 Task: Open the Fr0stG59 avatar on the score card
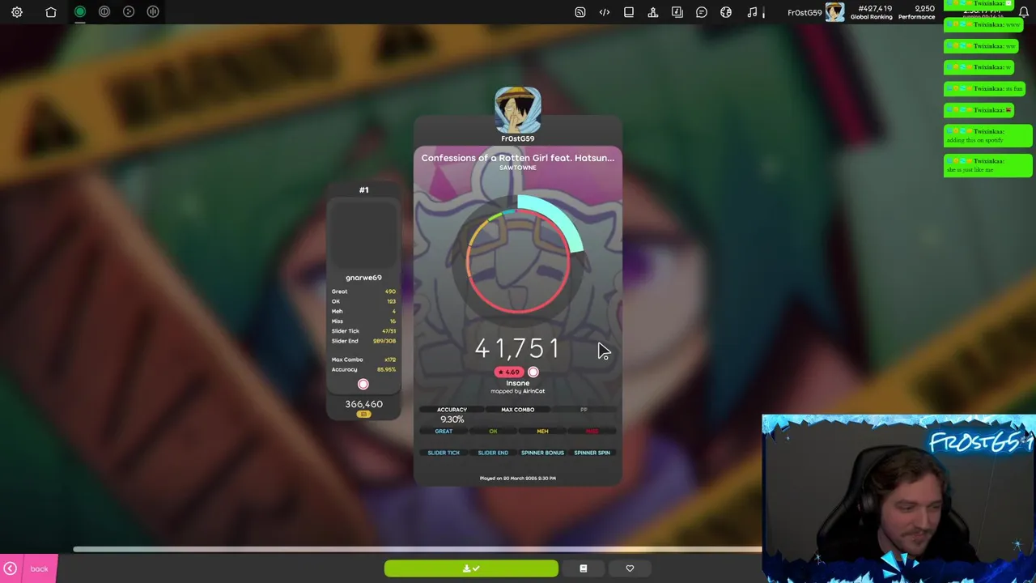click(x=518, y=110)
